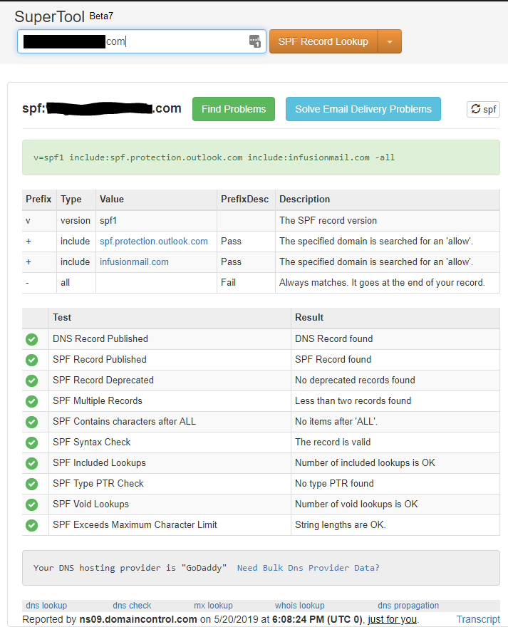Click green check icon for SPF Record Published
The image size is (508, 632).
coord(31,360)
